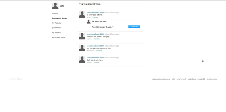Viewport: 226px width, 112px height.
Task: Open #Followed Tags in the sidebar
Action: pyautogui.click(x=58, y=37)
